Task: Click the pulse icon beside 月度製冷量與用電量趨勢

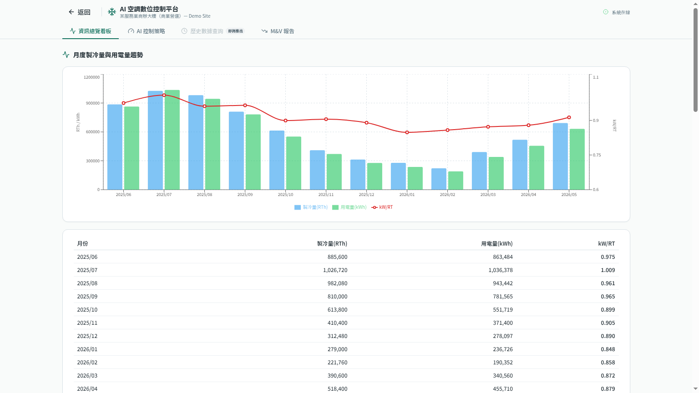Action: [x=66, y=55]
